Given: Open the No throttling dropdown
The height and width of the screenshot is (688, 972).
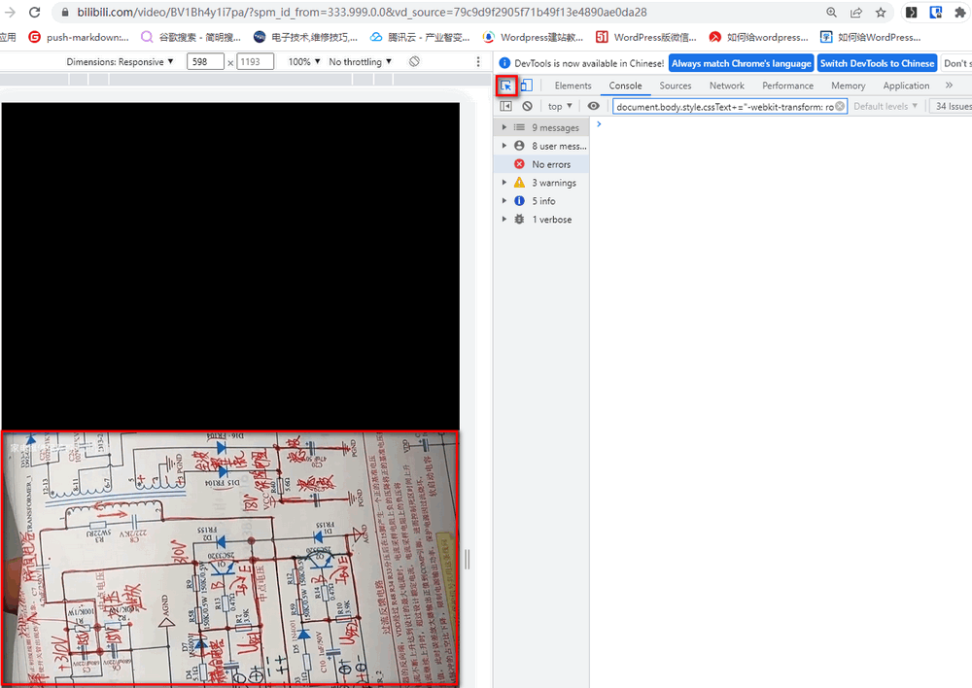Looking at the screenshot, I should pyautogui.click(x=360, y=61).
